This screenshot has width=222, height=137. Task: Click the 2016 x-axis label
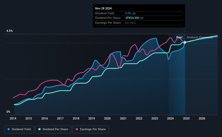(x=45, y=118)
